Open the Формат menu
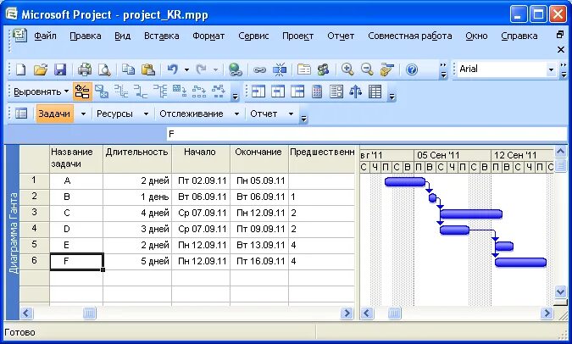Screen dimensions: 572x344 coord(208,36)
